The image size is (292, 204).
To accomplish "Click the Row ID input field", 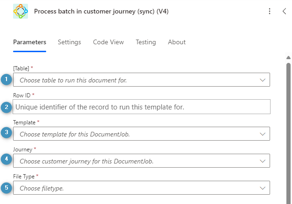I will point(141,107).
